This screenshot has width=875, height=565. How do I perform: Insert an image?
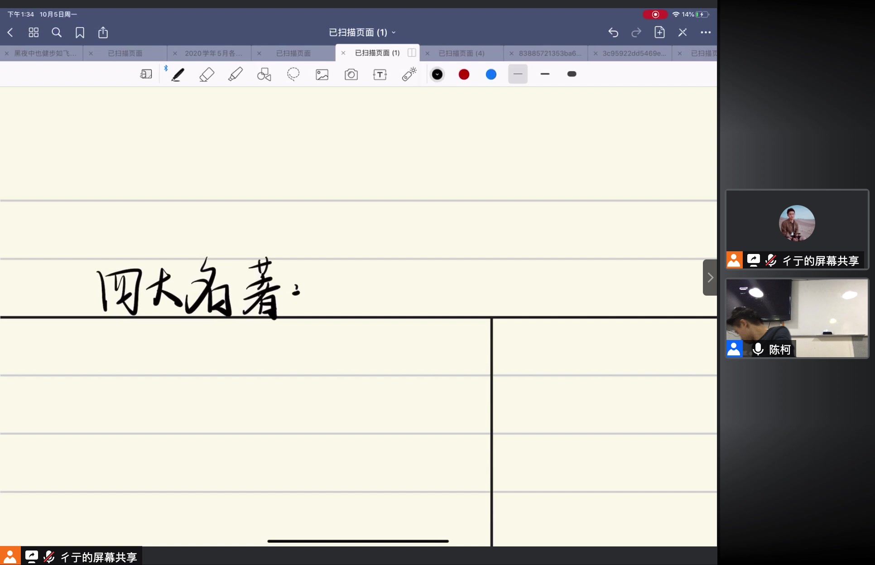click(x=322, y=75)
